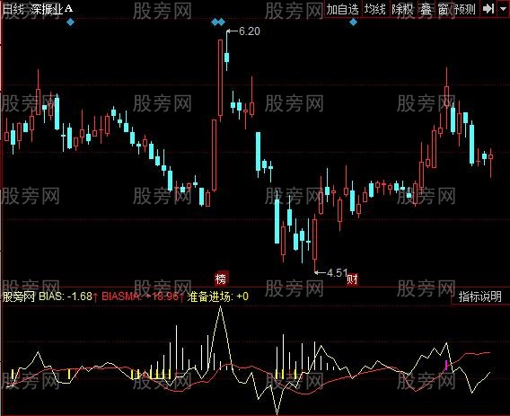This screenshot has height=416, width=510.
Task: Open the 预测 forecast tool
Action: point(465,9)
